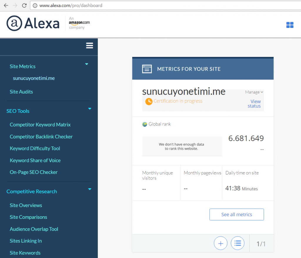This screenshot has width=301, height=258.
Task: Click the global rank value 6.681.649
Action: [x=246, y=138]
